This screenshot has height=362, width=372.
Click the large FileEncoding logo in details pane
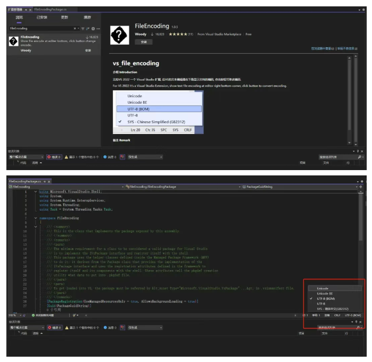[120, 35]
